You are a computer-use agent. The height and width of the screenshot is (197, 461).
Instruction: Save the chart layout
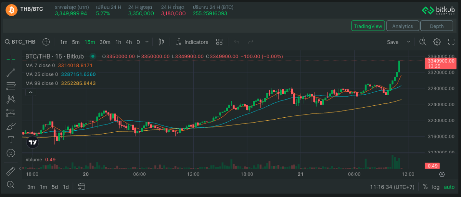[x=393, y=42]
